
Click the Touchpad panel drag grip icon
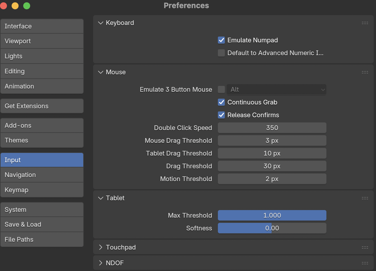pyautogui.click(x=365, y=247)
